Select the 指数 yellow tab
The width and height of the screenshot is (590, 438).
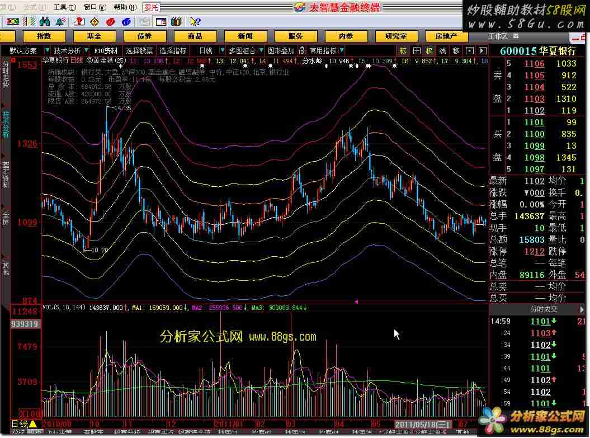[44, 36]
